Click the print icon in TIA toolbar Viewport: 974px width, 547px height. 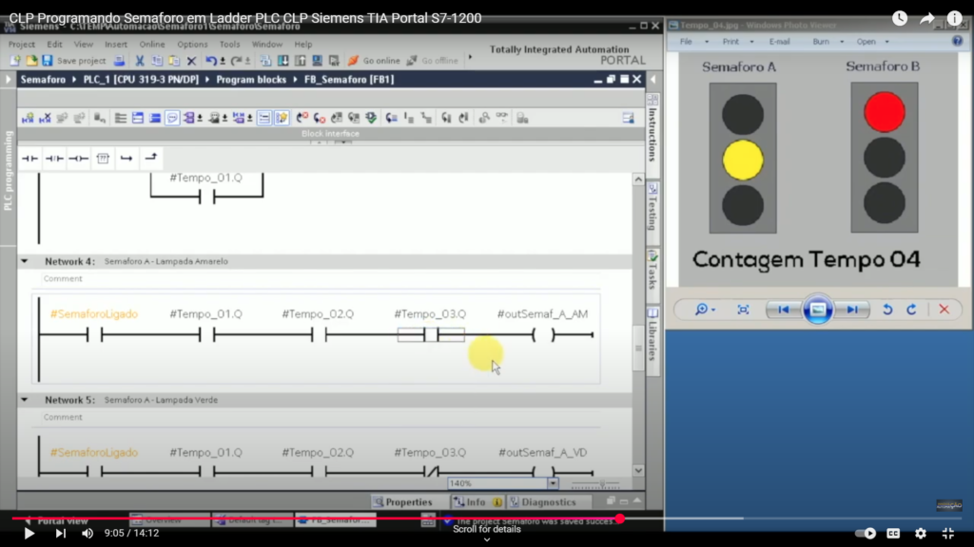click(119, 61)
